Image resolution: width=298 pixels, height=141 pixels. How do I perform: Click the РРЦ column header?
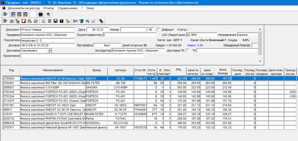point(178,72)
